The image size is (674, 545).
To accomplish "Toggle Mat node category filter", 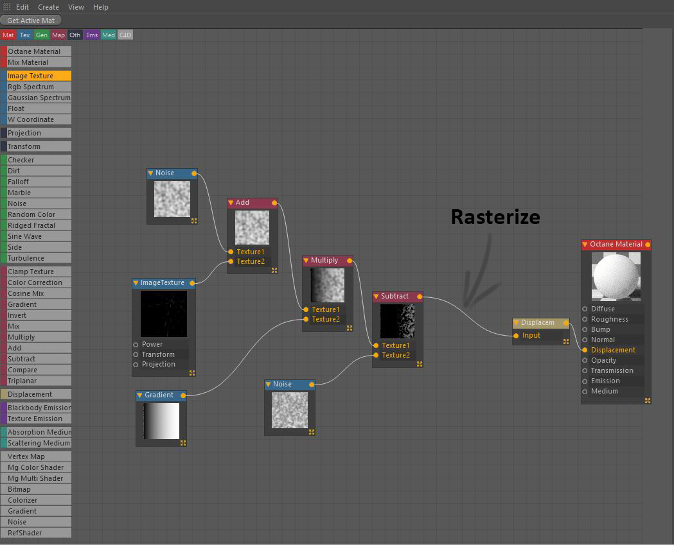I will (8, 35).
